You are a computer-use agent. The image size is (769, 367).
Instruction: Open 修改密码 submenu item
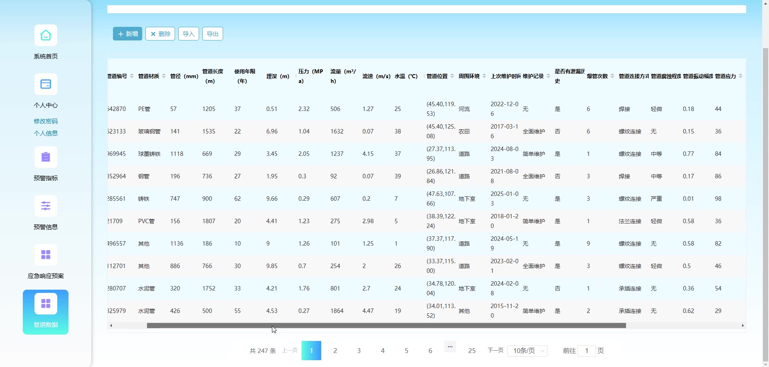46,121
